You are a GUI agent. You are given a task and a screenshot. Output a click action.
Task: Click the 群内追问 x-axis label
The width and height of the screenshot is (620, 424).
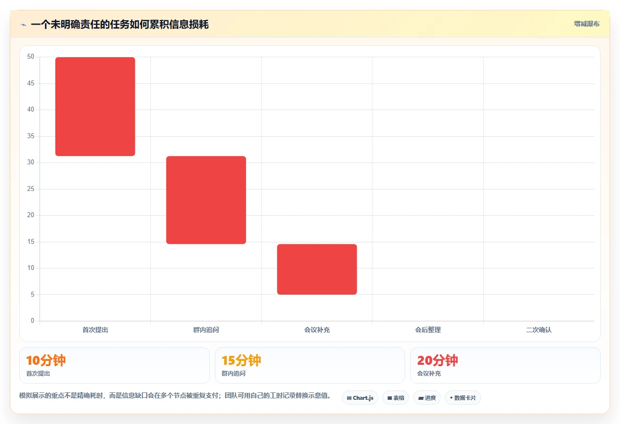[206, 330]
